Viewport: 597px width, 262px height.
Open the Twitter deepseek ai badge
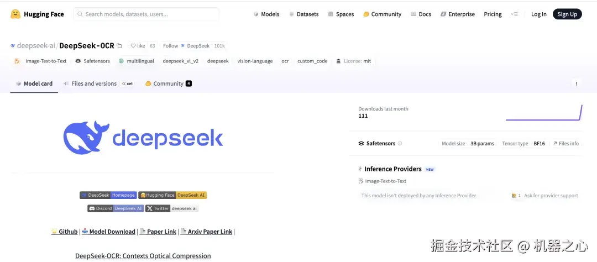coord(172,208)
